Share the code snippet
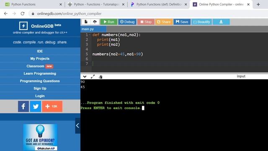Image resolution: width=268 pixels, height=151 pixels. (x=164, y=22)
